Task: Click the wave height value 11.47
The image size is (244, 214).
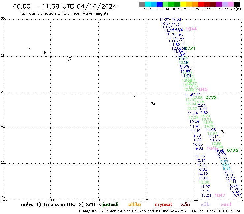Action: click(195, 126)
